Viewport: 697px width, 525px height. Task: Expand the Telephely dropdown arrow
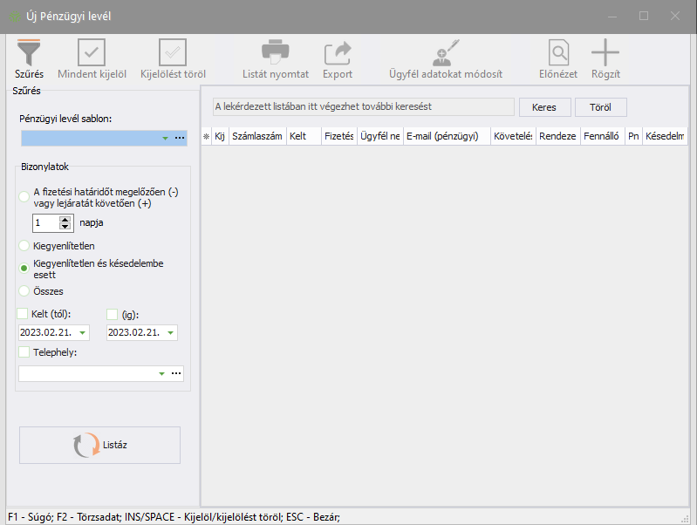[x=162, y=373]
